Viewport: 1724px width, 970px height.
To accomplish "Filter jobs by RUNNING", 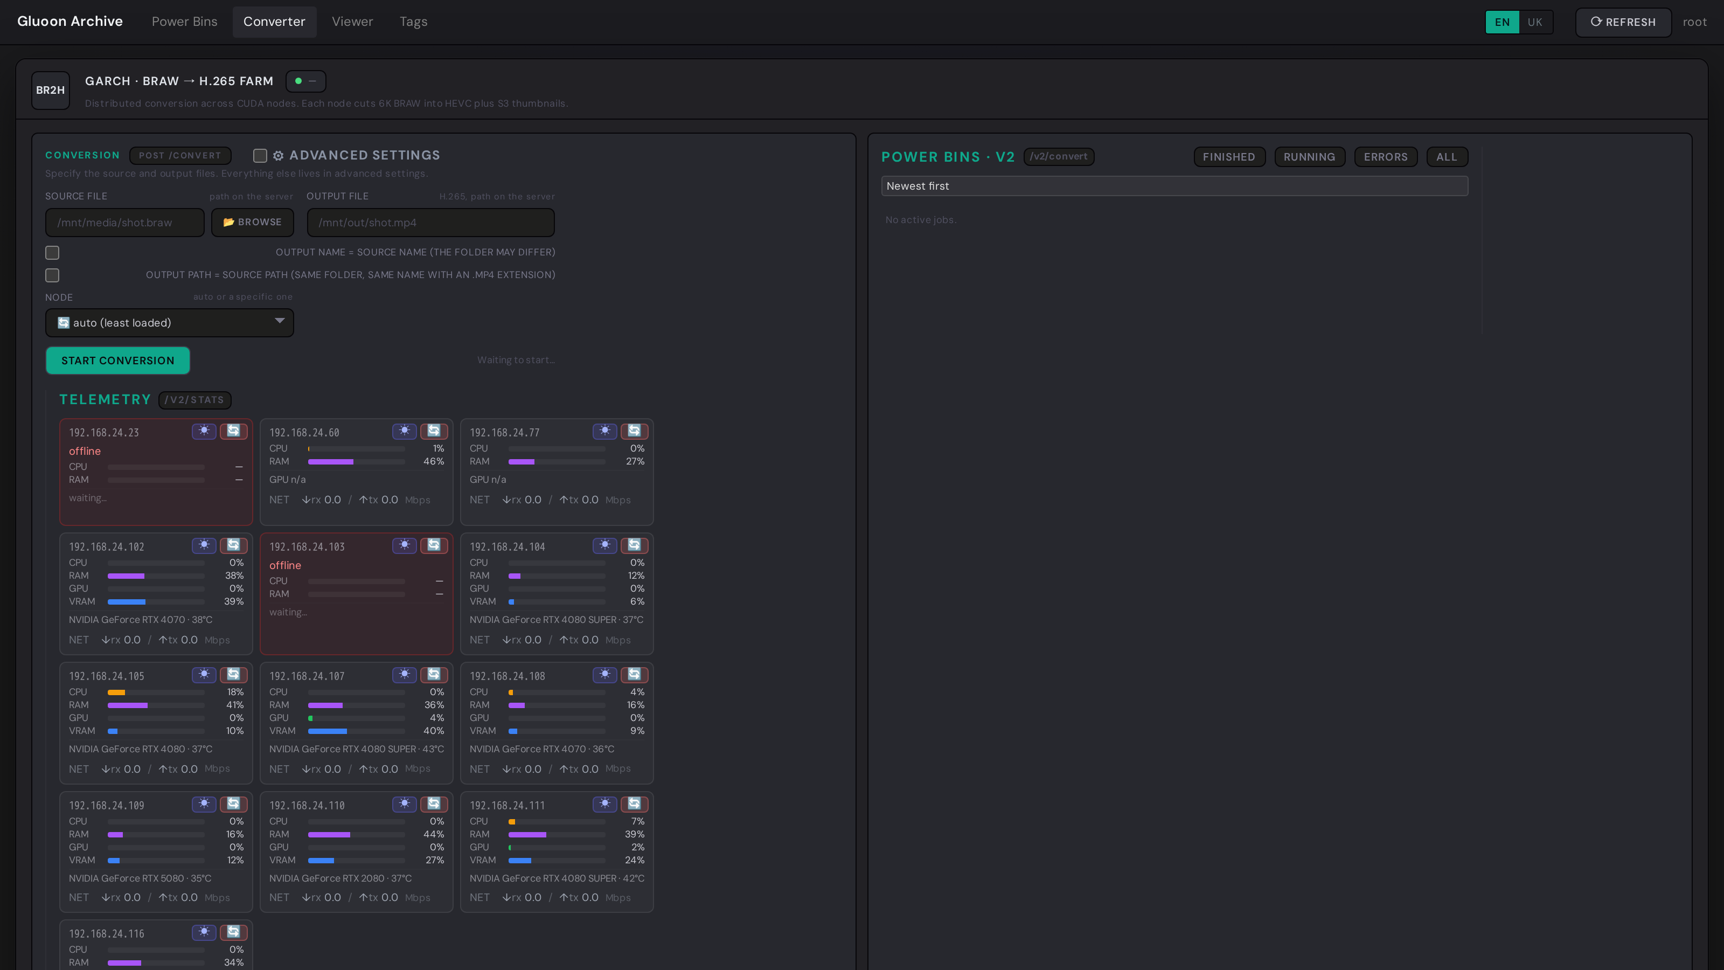I will [1310, 157].
